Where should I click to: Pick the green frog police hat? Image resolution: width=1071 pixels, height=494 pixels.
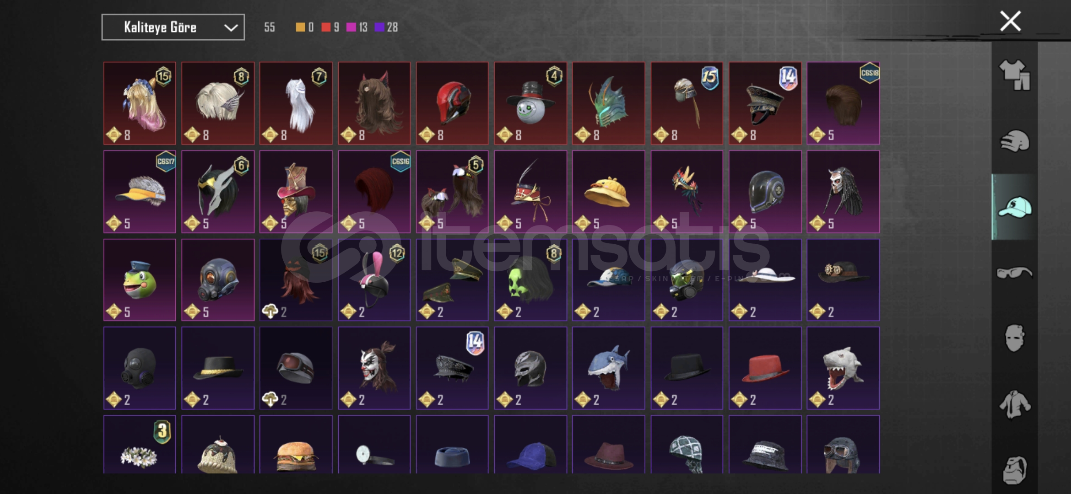(140, 280)
